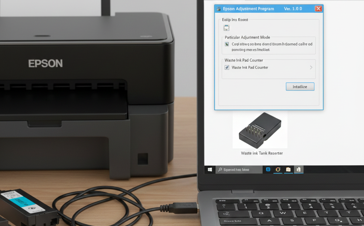The width and height of the screenshot is (364, 226).
Task: Open the Firefox browser from the taskbar
Action: [278, 169]
